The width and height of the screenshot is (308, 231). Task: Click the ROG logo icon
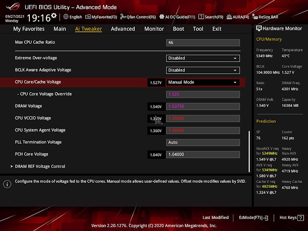click(13, 6)
